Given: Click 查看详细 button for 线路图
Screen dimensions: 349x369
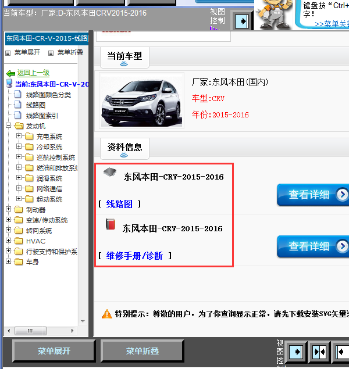Looking at the screenshot, I should pyautogui.click(x=313, y=195).
